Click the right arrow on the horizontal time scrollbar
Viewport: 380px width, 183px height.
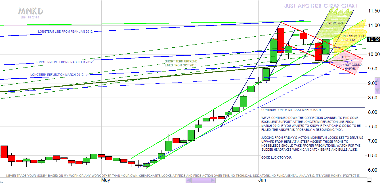pyautogui.click(x=213, y=180)
